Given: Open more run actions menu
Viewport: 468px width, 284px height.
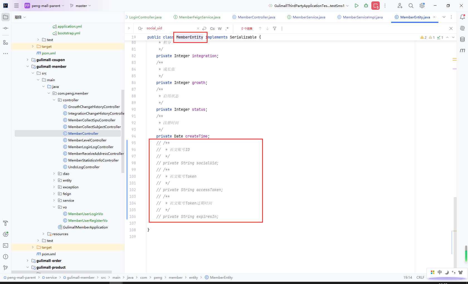Looking at the screenshot, I should tap(385, 6).
